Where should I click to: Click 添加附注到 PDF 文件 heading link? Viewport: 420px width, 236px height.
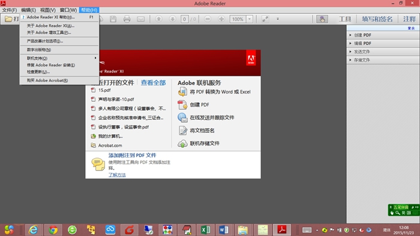coord(132,155)
